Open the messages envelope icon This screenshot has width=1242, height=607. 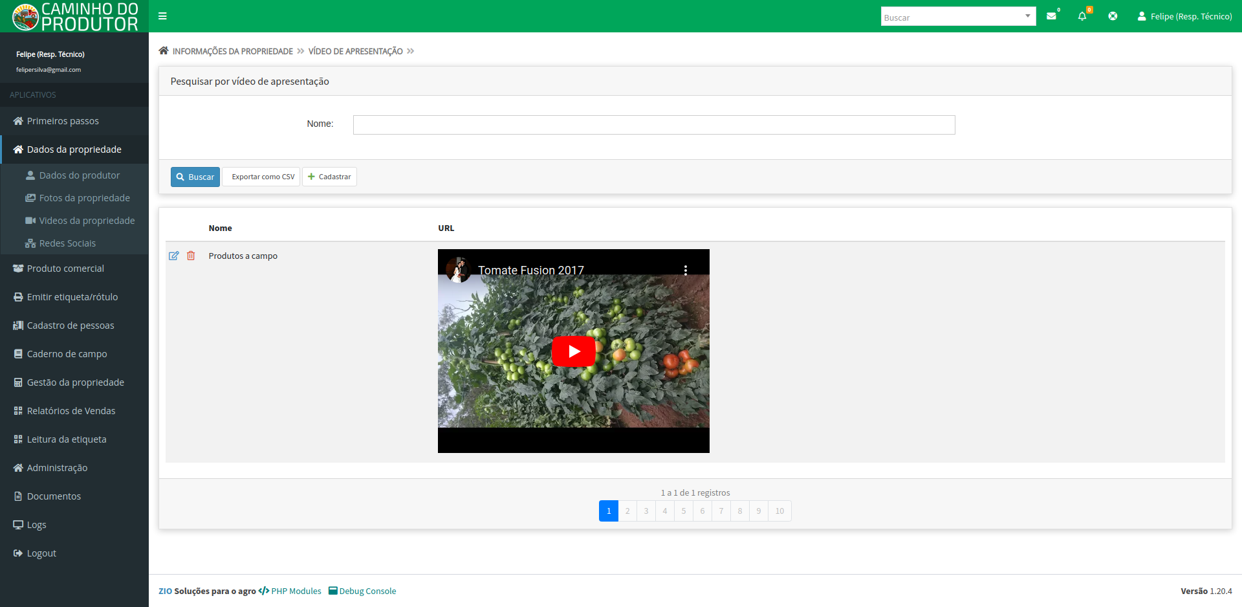1051,16
